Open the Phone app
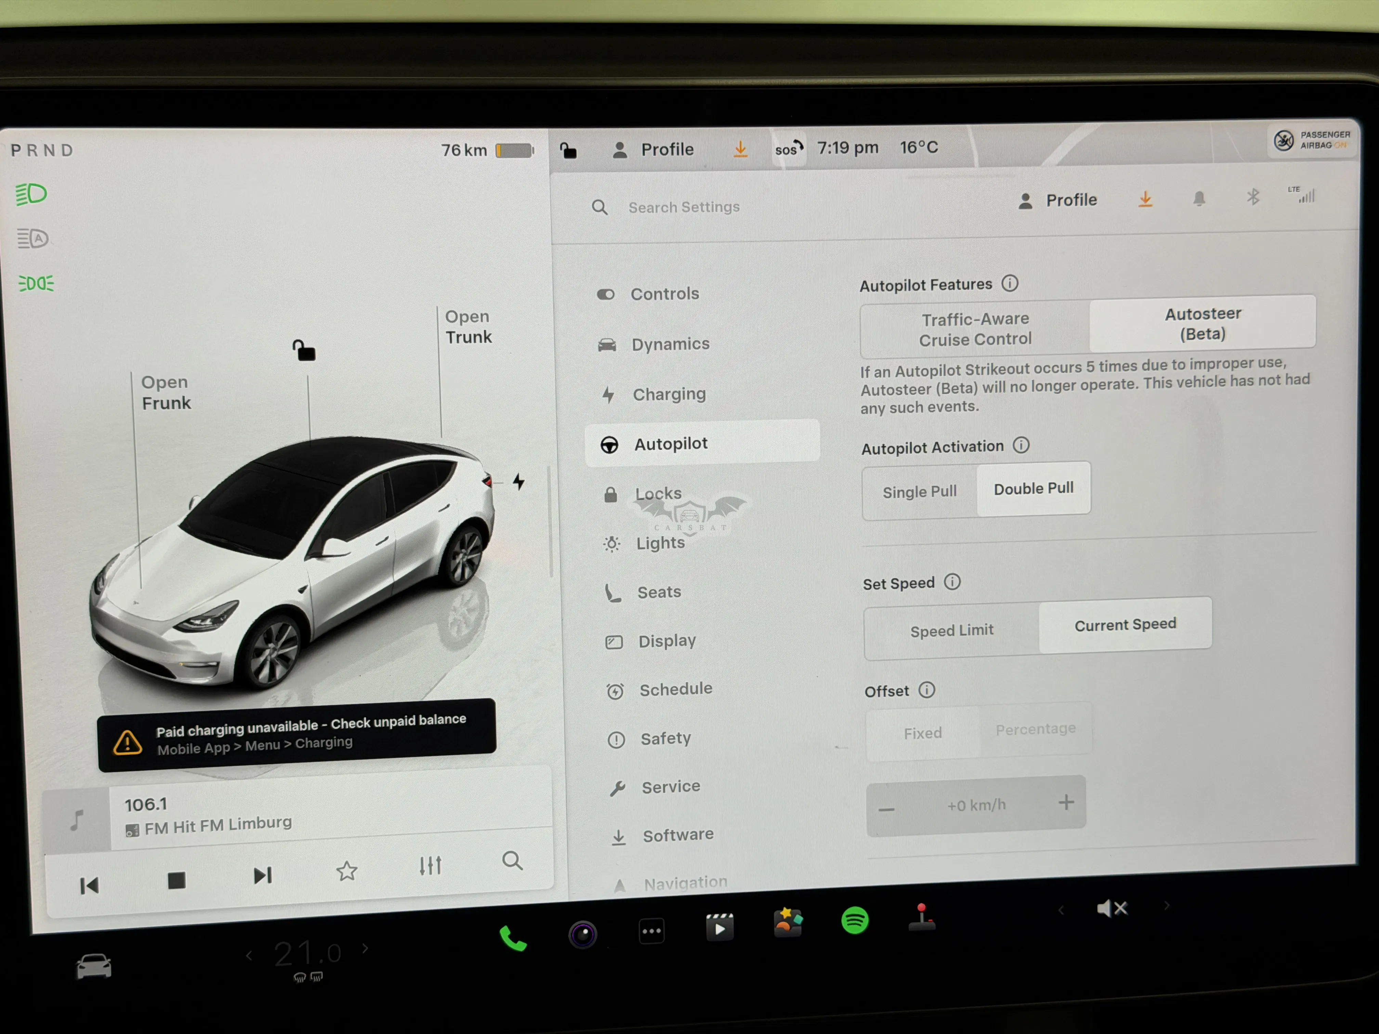The image size is (1379, 1034). (x=513, y=938)
